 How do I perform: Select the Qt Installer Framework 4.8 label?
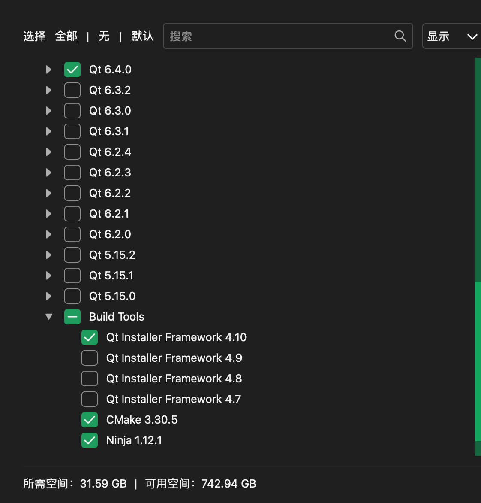click(x=174, y=379)
